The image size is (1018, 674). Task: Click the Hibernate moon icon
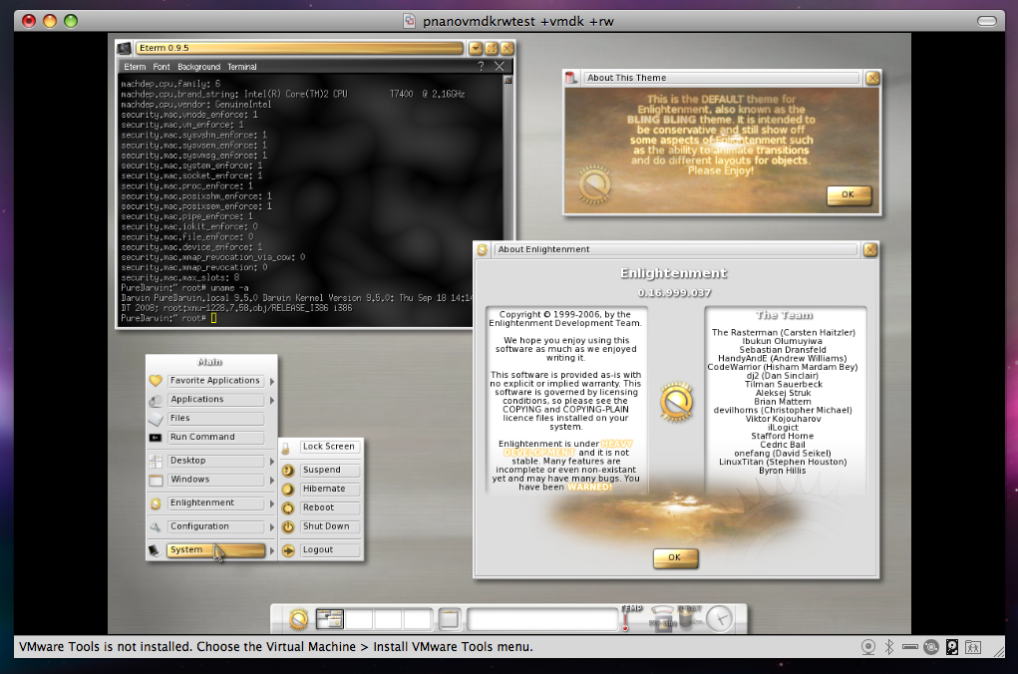288,490
